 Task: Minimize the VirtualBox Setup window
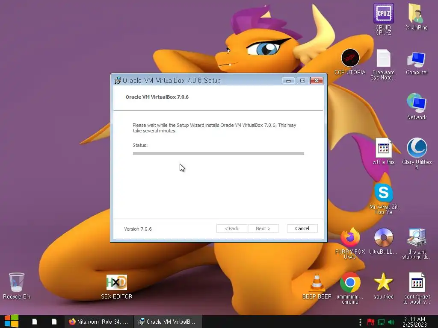pos(288,81)
